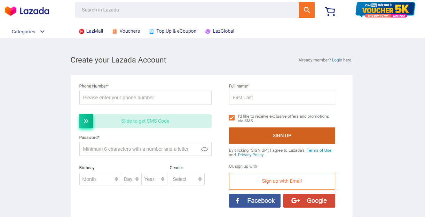
Task: Click the Phone Number input field
Action: pos(145,98)
